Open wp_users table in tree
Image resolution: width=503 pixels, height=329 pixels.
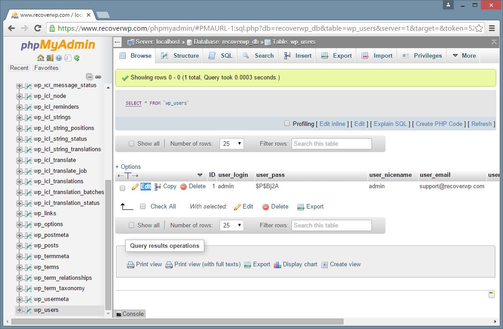[46, 310]
